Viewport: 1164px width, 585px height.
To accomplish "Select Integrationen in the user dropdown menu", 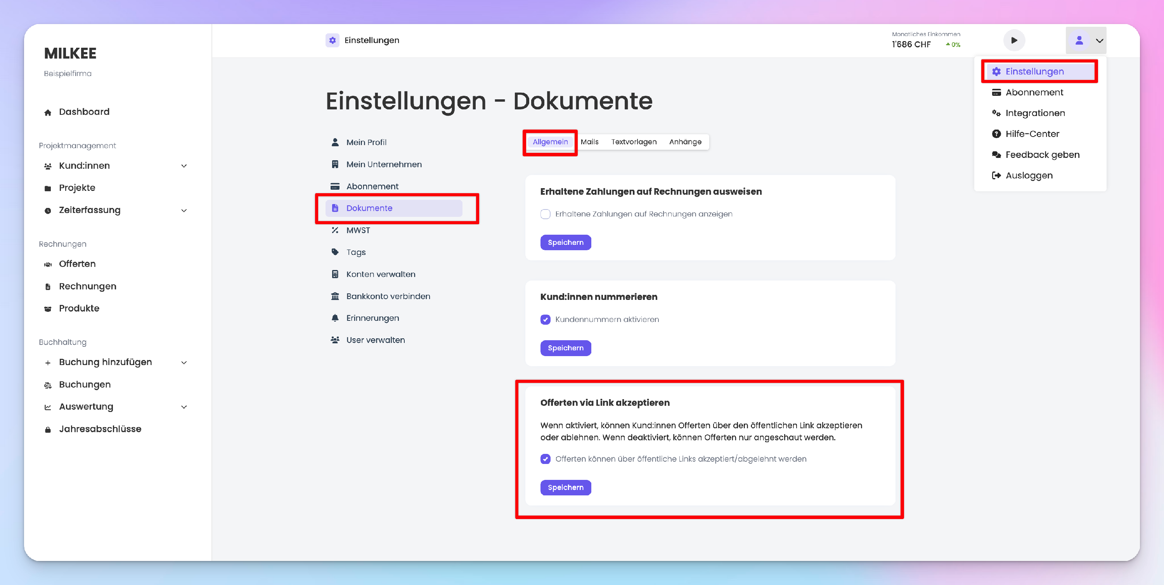I will coord(1035,113).
